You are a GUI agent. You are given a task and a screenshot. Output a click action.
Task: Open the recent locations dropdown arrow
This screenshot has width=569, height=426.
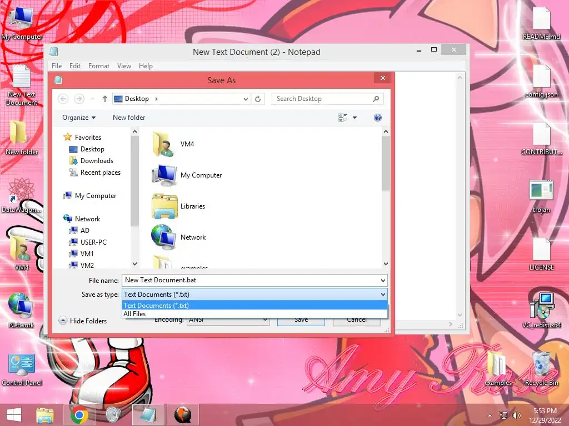tap(93, 99)
